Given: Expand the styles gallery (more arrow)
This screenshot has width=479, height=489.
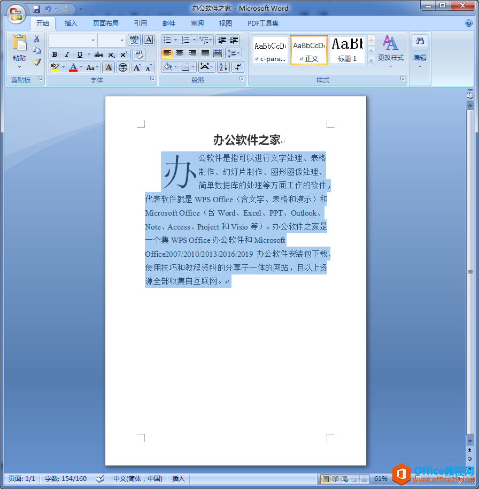Looking at the screenshot, I should (x=371, y=60).
